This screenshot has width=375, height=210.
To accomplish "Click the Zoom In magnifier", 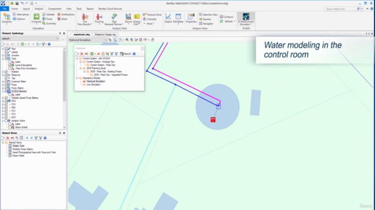I will coord(127,40).
